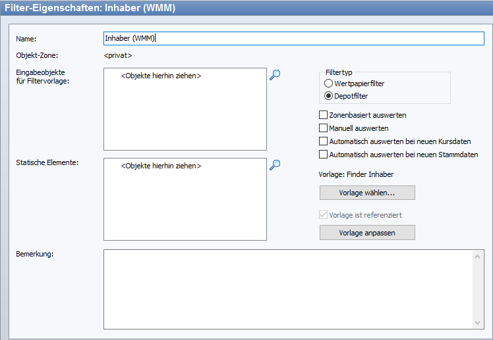Open Vorlage anpassen
Screen dimensions: 493x340
click(367, 233)
